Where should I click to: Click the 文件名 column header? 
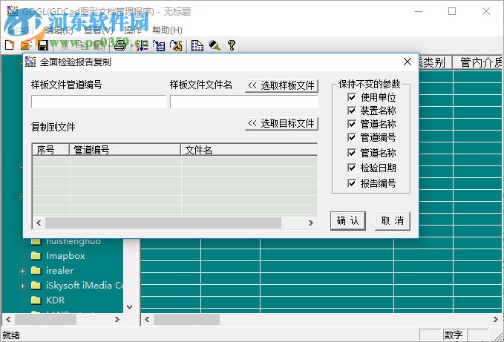pos(249,150)
